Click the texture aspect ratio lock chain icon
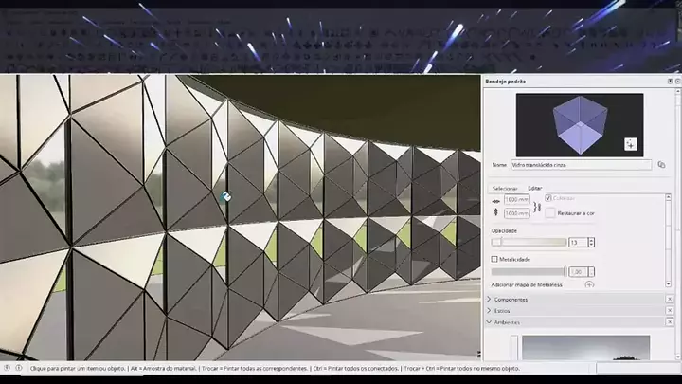The width and height of the screenshot is (682, 384). (537, 206)
